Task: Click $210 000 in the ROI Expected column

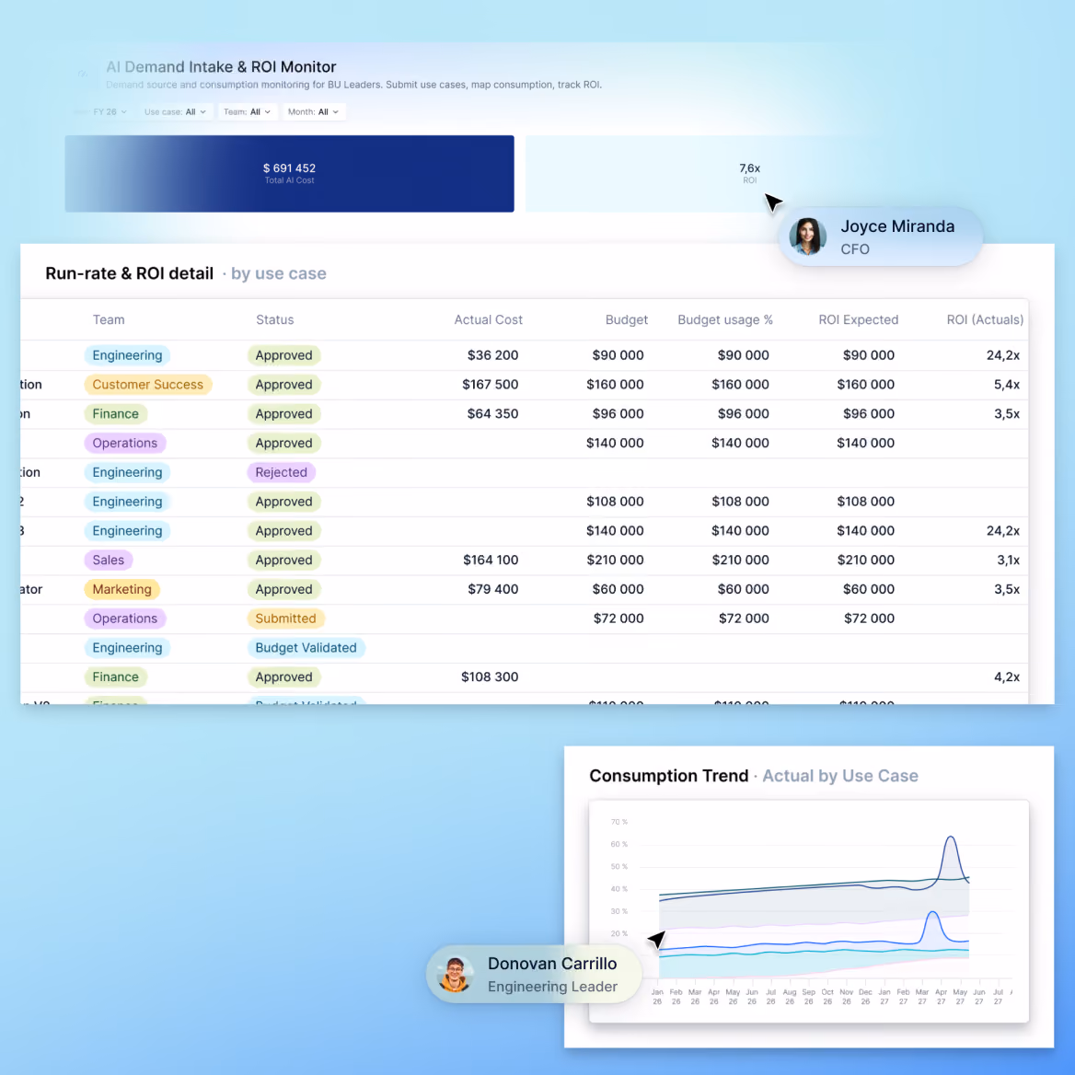Action: 866,561
